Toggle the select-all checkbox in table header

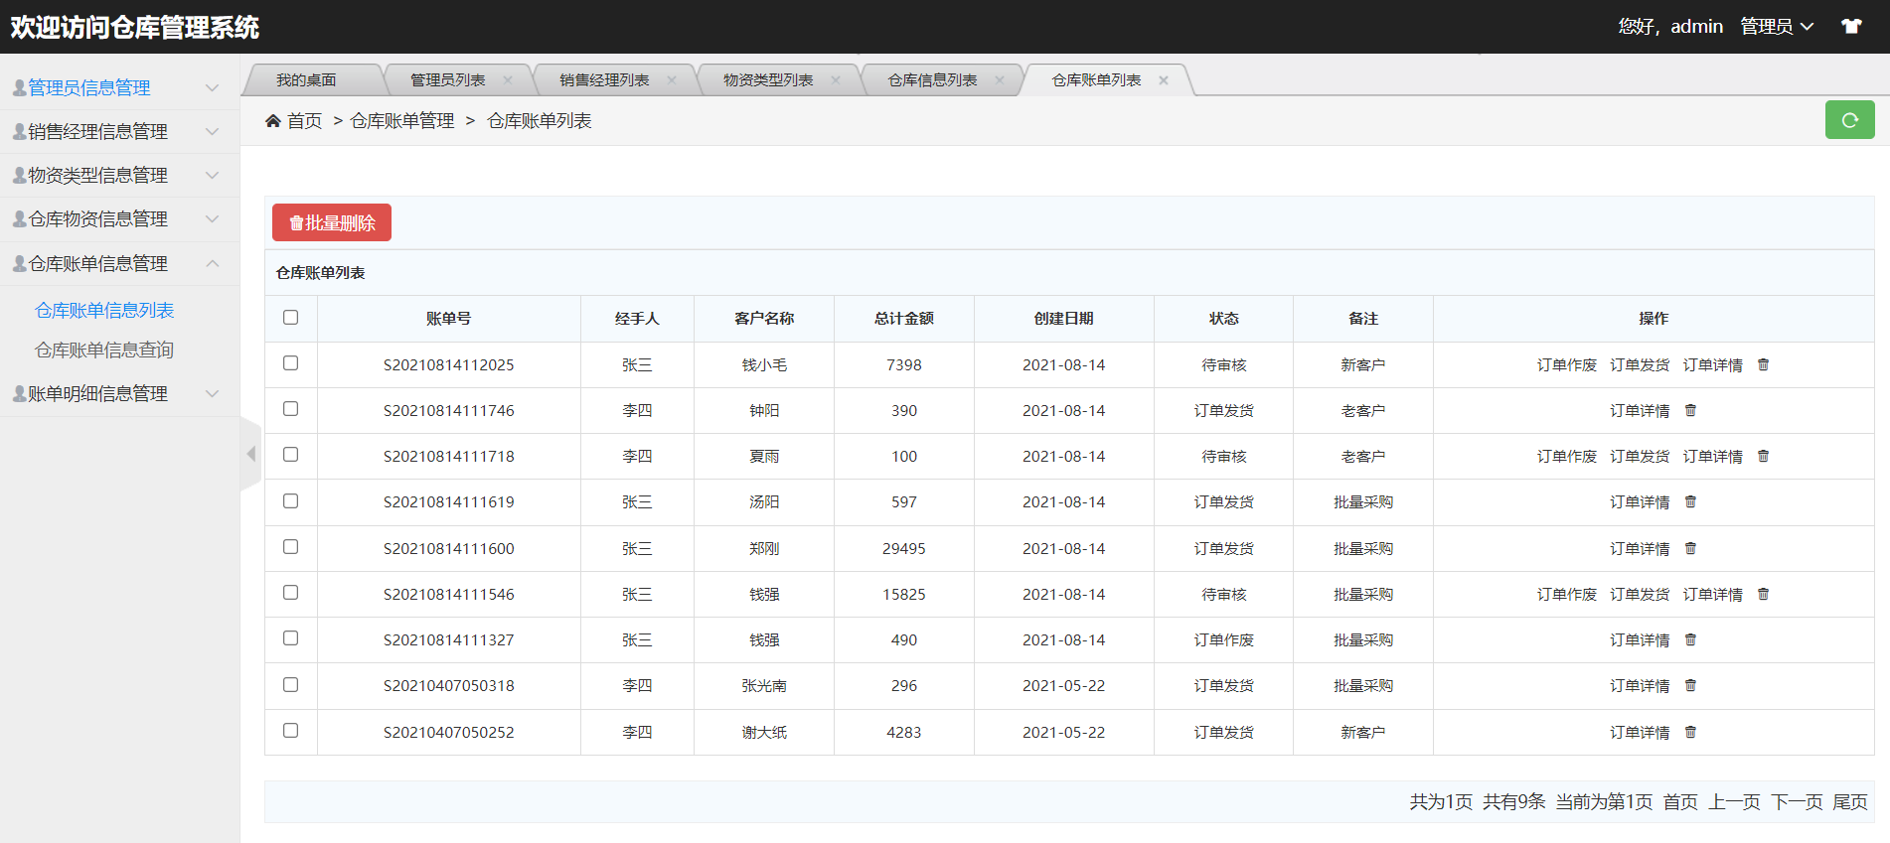tap(290, 318)
